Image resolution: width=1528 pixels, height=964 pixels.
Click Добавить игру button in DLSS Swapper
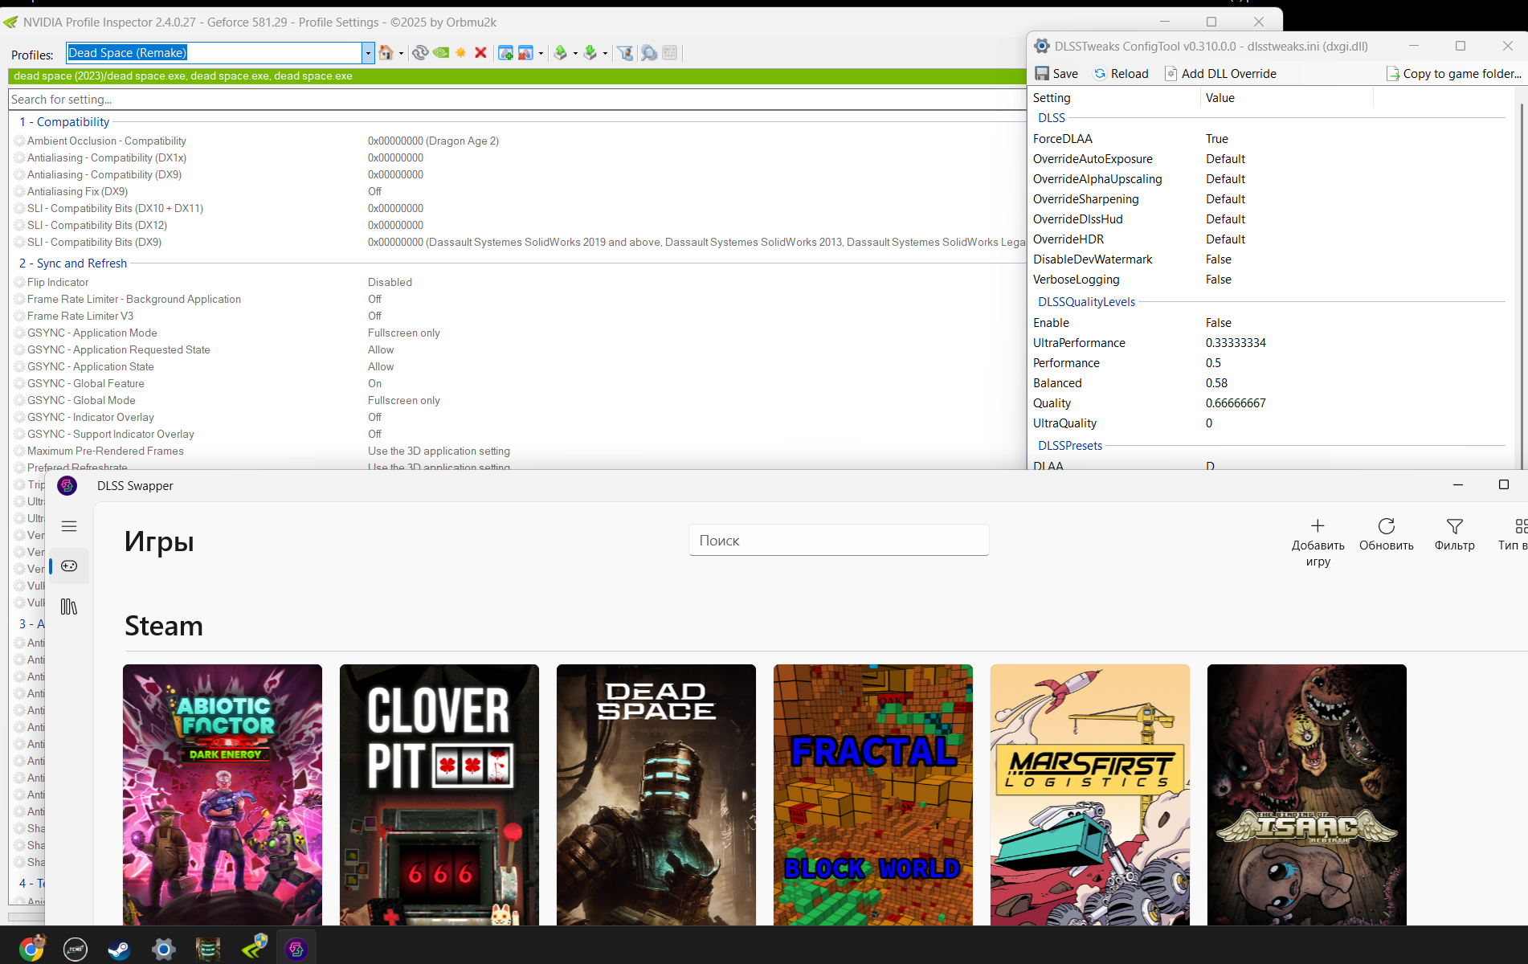(x=1318, y=542)
